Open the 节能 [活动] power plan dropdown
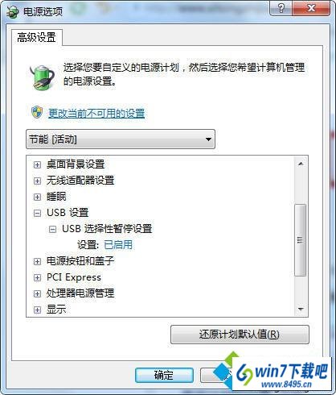Screen dimensions: 336x395 [121, 139]
